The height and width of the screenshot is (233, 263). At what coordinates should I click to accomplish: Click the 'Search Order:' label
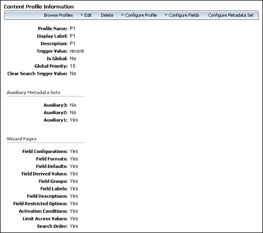click(x=52, y=226)
